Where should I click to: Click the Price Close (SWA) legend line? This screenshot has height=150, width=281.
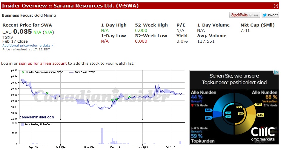pyautogui.click(x=71, y=72)
